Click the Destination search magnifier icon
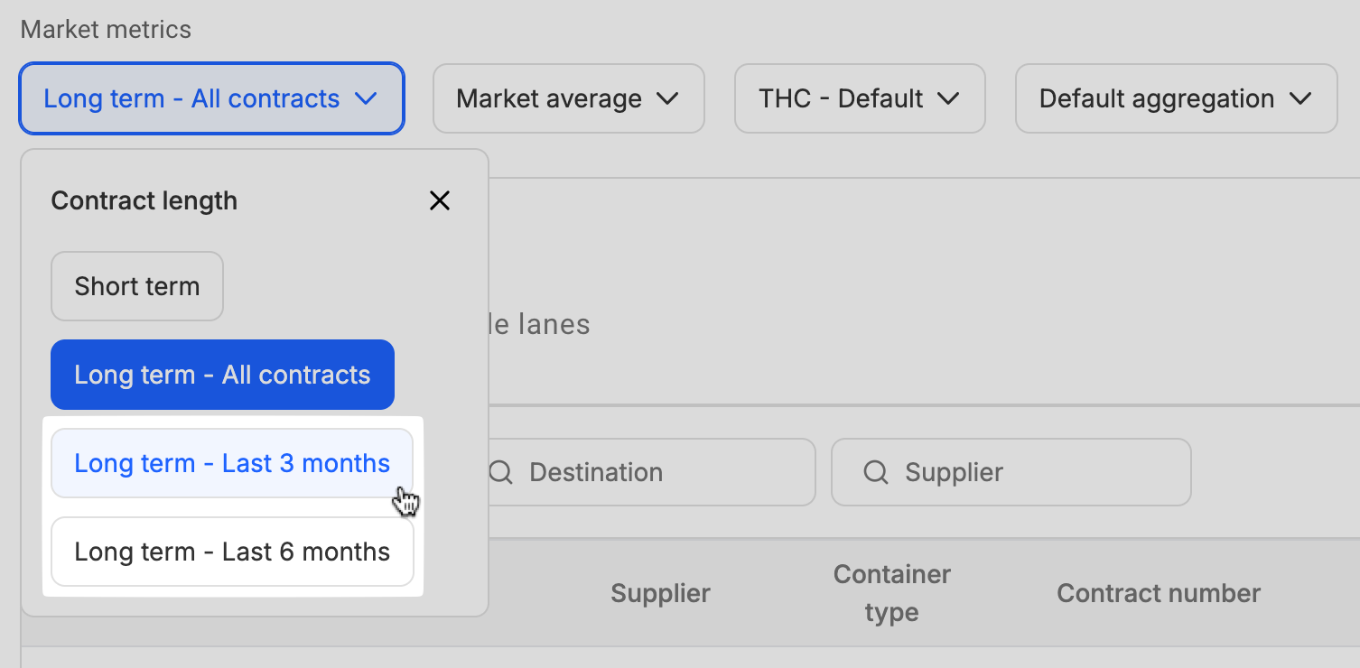Screen dimensions: 1360x668 coord(500,472)
